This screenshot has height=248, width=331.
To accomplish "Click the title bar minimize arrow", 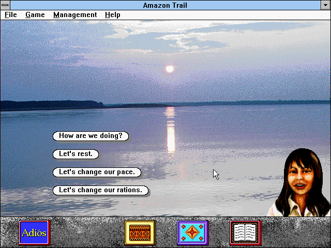I will [x=325, y=5].
